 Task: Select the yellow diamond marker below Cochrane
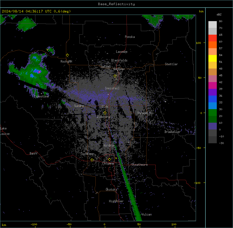click(92, 160)
